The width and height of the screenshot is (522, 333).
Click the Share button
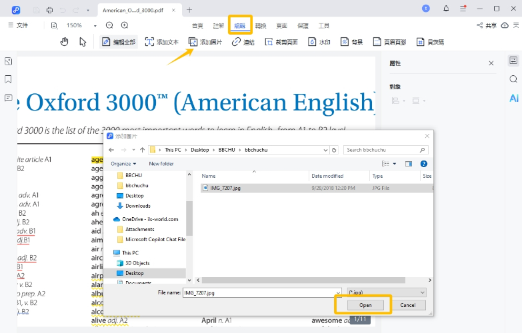pyautogui.click(x=487, y=25)
